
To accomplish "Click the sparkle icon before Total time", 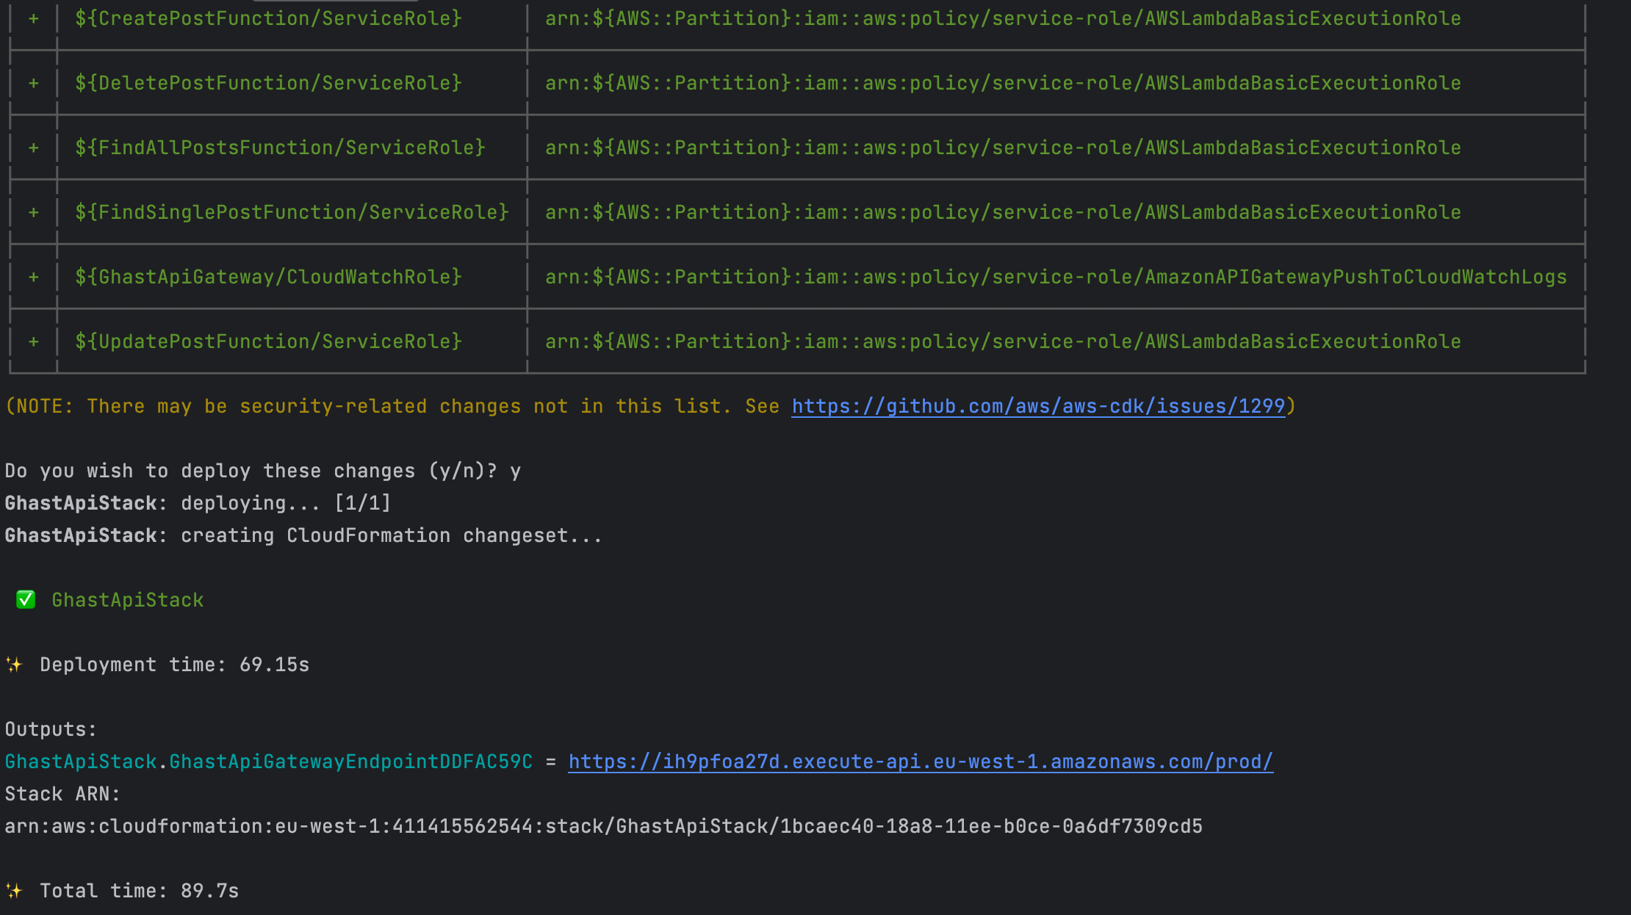I will click(15, 890).
